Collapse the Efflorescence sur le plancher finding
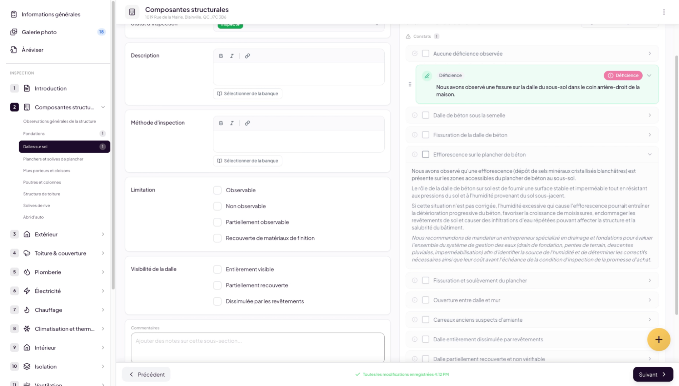Viewport: 679px width, 386px height. [649, 155]
